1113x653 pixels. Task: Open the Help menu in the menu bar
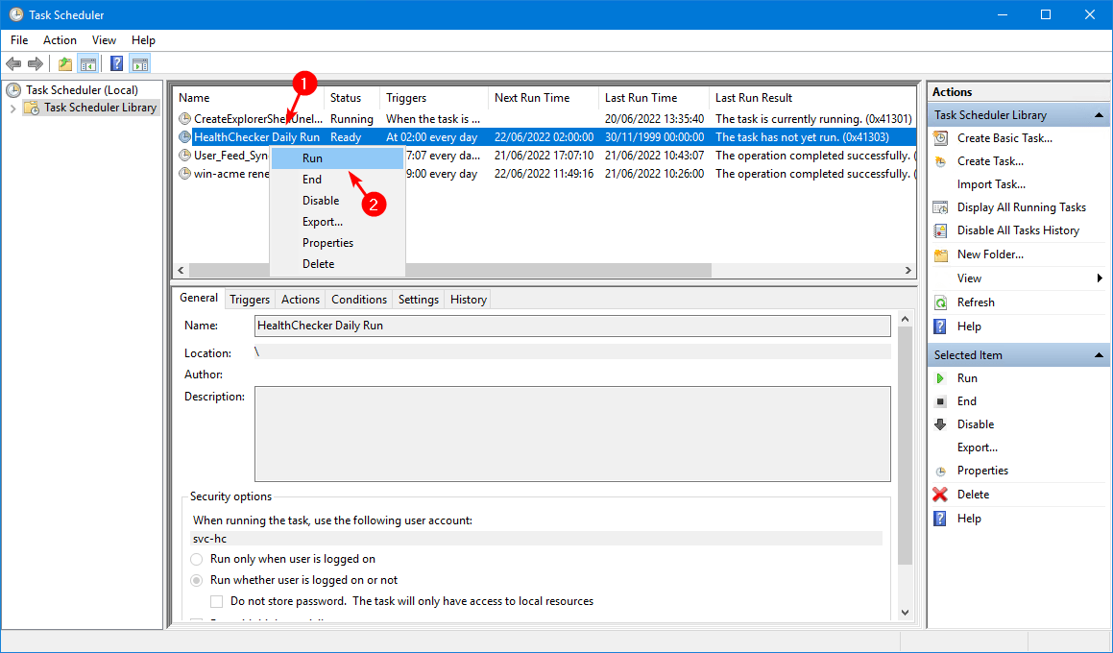pyautogui.click(x=143, y=40)
